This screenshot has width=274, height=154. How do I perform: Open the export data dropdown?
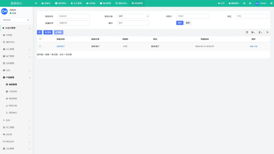(x=260, y=32)
